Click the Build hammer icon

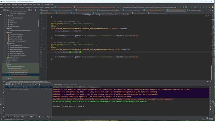pos(118,7)
